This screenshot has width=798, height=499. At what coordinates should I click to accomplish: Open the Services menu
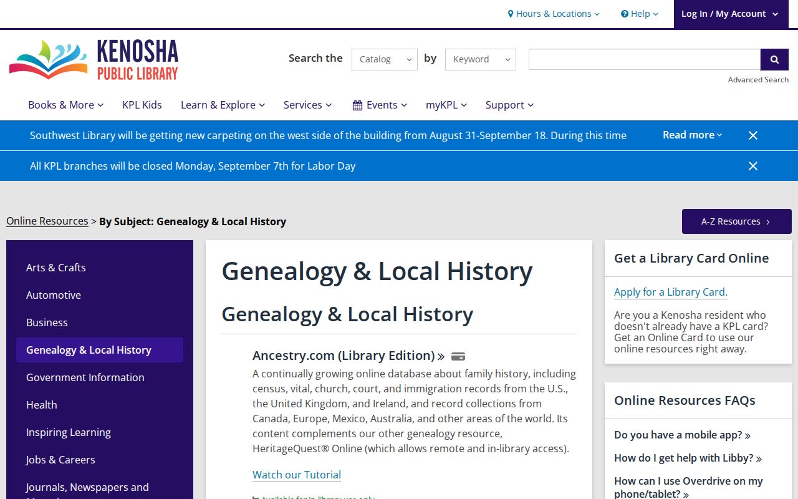pos(307,105)
